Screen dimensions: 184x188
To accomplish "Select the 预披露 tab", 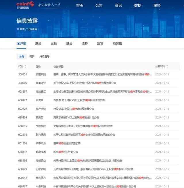I will tap(117, 43).
